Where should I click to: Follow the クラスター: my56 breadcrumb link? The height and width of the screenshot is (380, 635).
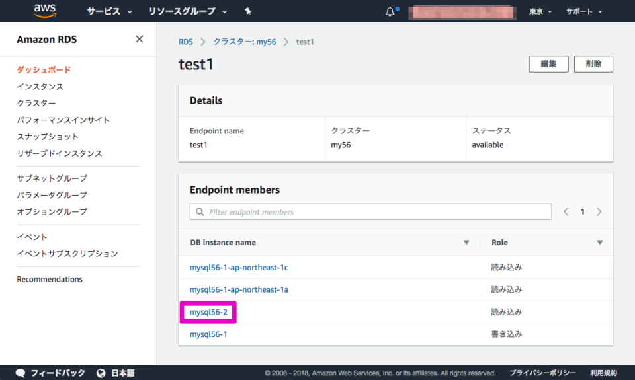[245, 42]
